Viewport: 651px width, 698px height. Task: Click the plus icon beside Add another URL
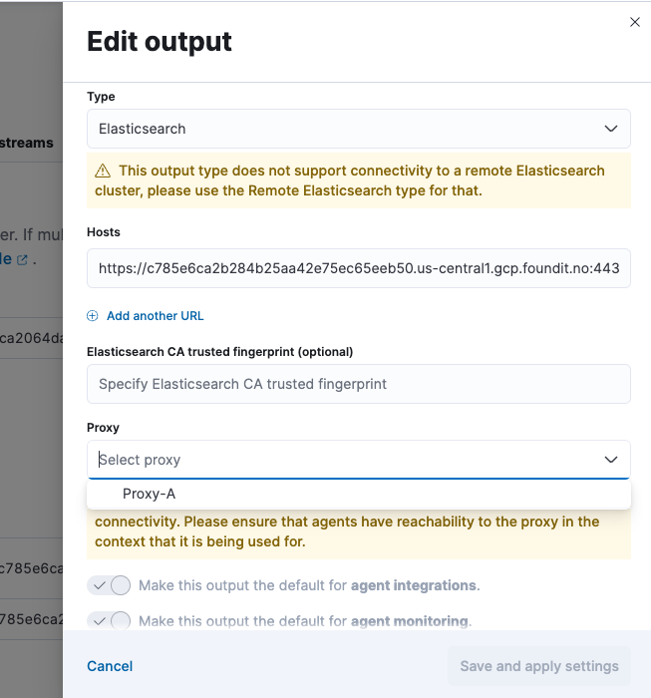coord(93,316)
